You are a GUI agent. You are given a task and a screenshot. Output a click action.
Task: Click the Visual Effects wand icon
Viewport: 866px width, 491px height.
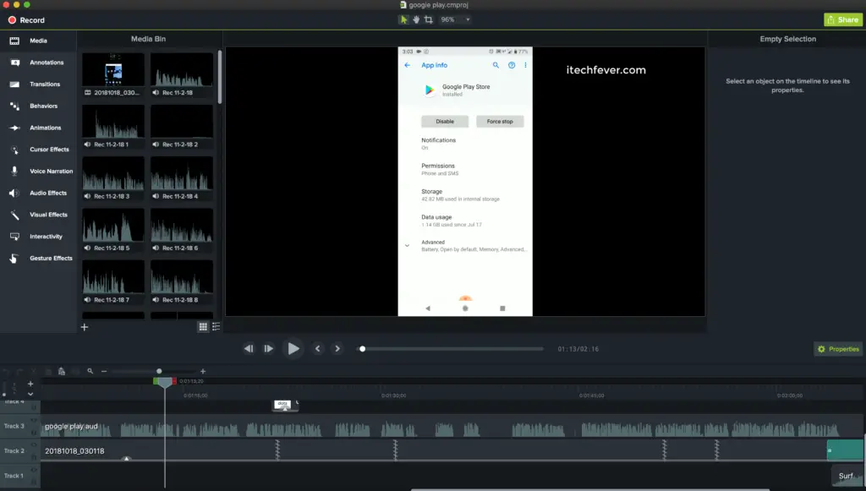pos(14,215)
